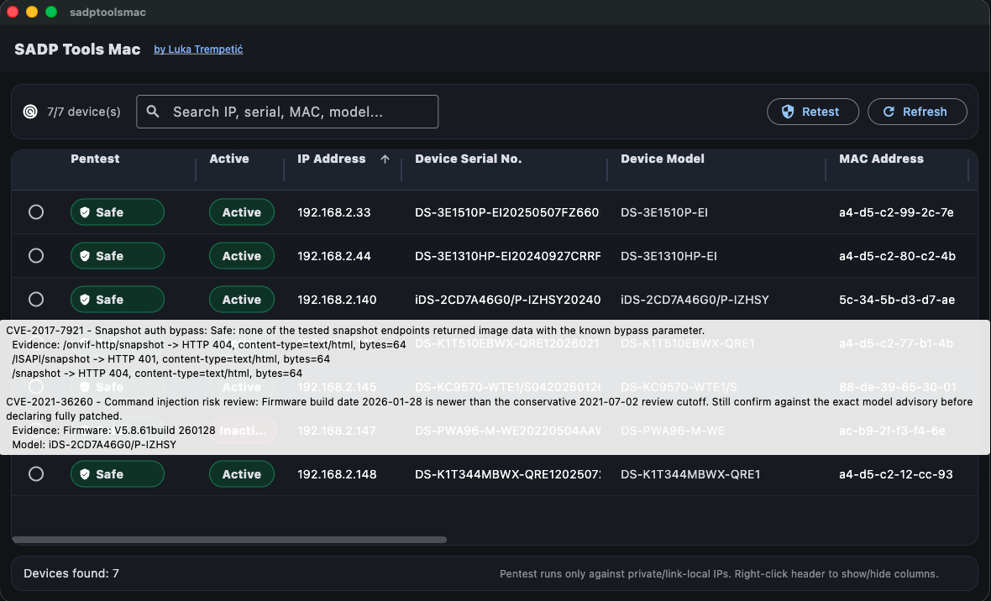Click the sort arrow beside IP Address
The height and width of the screenshot is (601, 991).
(385, 159)
